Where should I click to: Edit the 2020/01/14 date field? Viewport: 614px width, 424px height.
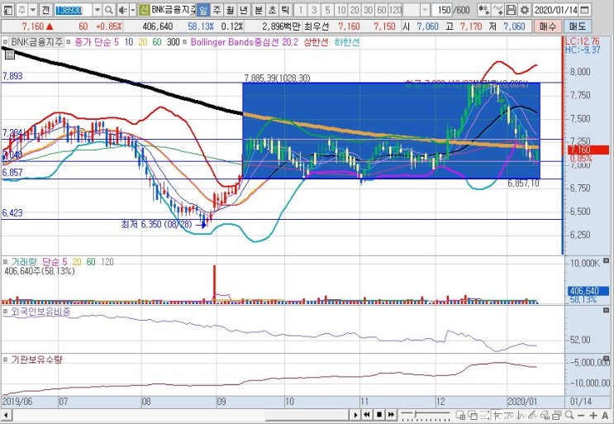pyautogui.click(x=556, y=10)
